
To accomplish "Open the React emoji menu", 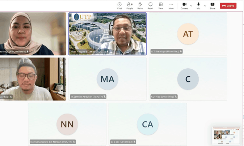I will point(150,6).
